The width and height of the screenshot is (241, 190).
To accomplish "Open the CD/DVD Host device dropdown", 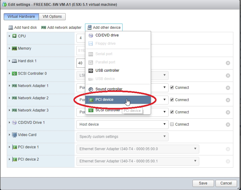I will point(122,124).
